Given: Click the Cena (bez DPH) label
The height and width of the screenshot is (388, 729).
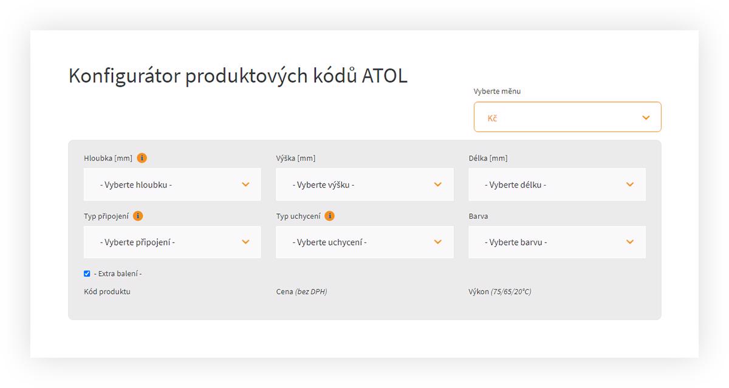Looking at the screenshot, I should pyautogui.click(x=301, y=292).
